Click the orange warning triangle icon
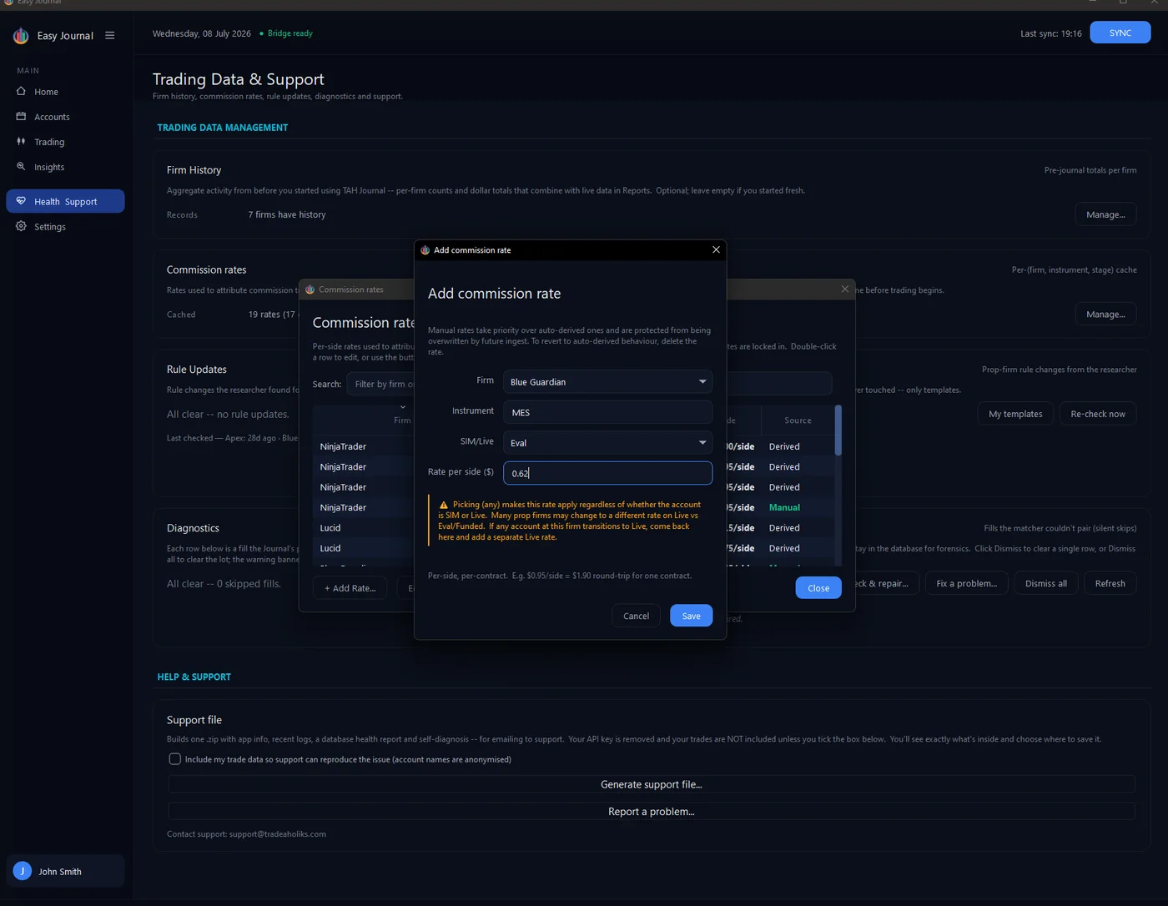The width and height of the screenshot is (1168, 906). [444, 505]
